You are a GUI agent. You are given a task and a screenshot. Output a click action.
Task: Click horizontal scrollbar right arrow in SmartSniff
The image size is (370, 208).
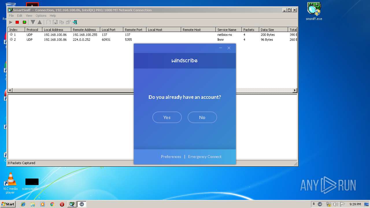pos(295,90)
